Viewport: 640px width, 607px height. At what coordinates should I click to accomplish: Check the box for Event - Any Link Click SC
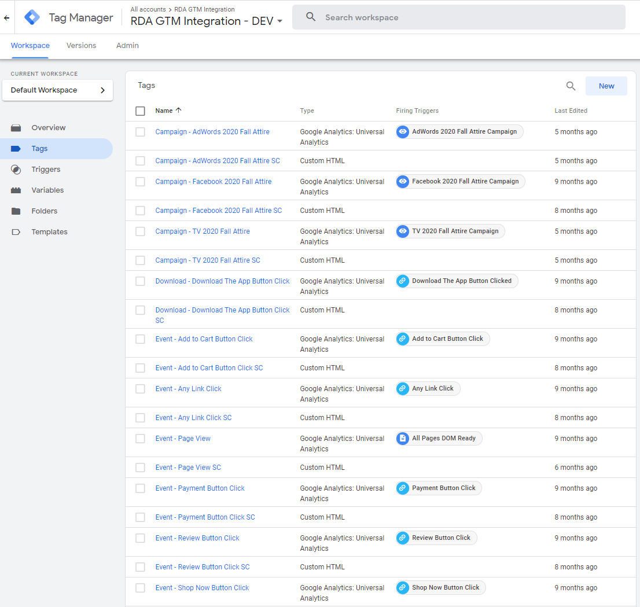point(140,418)
